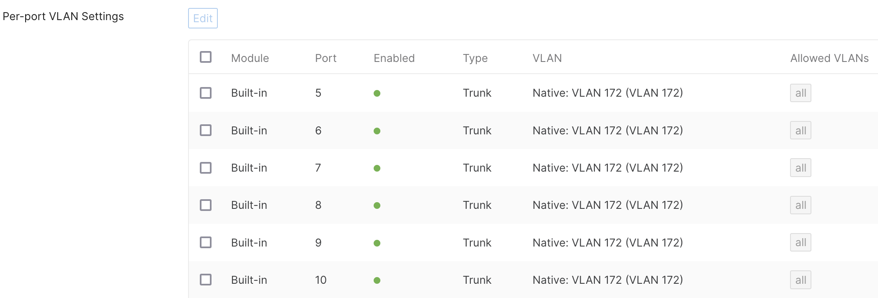
Task: Click the green enabled status dot for port 5
Action: (377, 93)
